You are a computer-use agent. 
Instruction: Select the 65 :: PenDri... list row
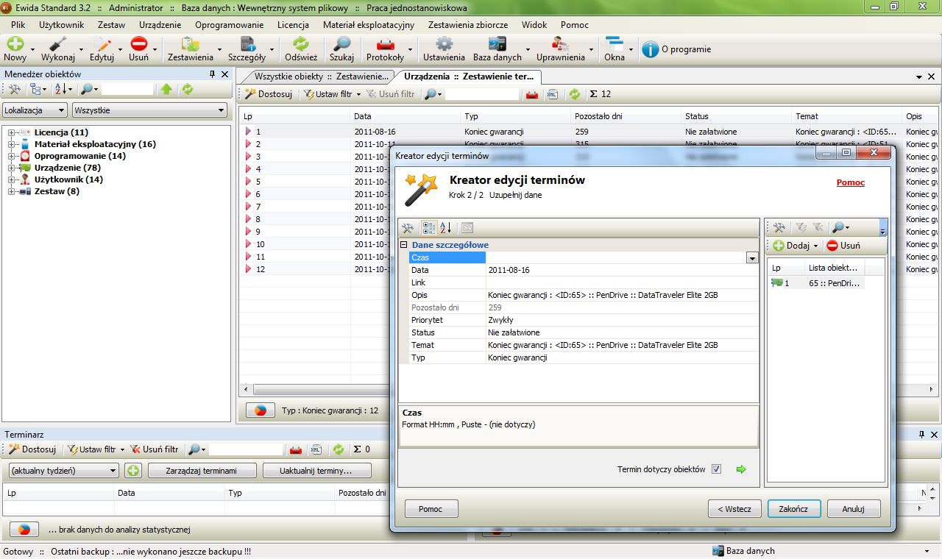(816, 283)
